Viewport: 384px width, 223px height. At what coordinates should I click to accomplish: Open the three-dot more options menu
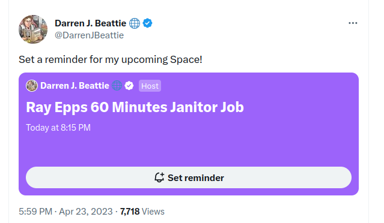[353, 23]
